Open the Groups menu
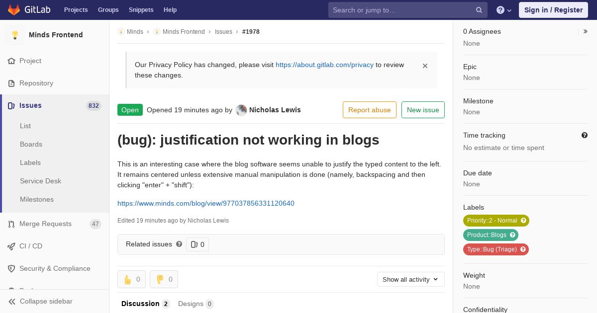The height and width of the screenshot is (313, 597). [108, 10]
